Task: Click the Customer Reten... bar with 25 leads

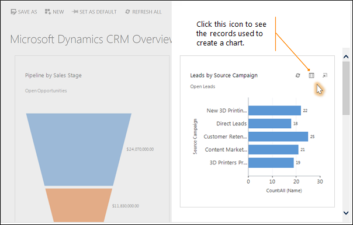Action: point(278,136)
